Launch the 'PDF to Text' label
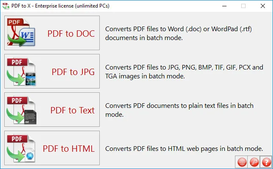This screenshot has height=169, width=273. 73,110
